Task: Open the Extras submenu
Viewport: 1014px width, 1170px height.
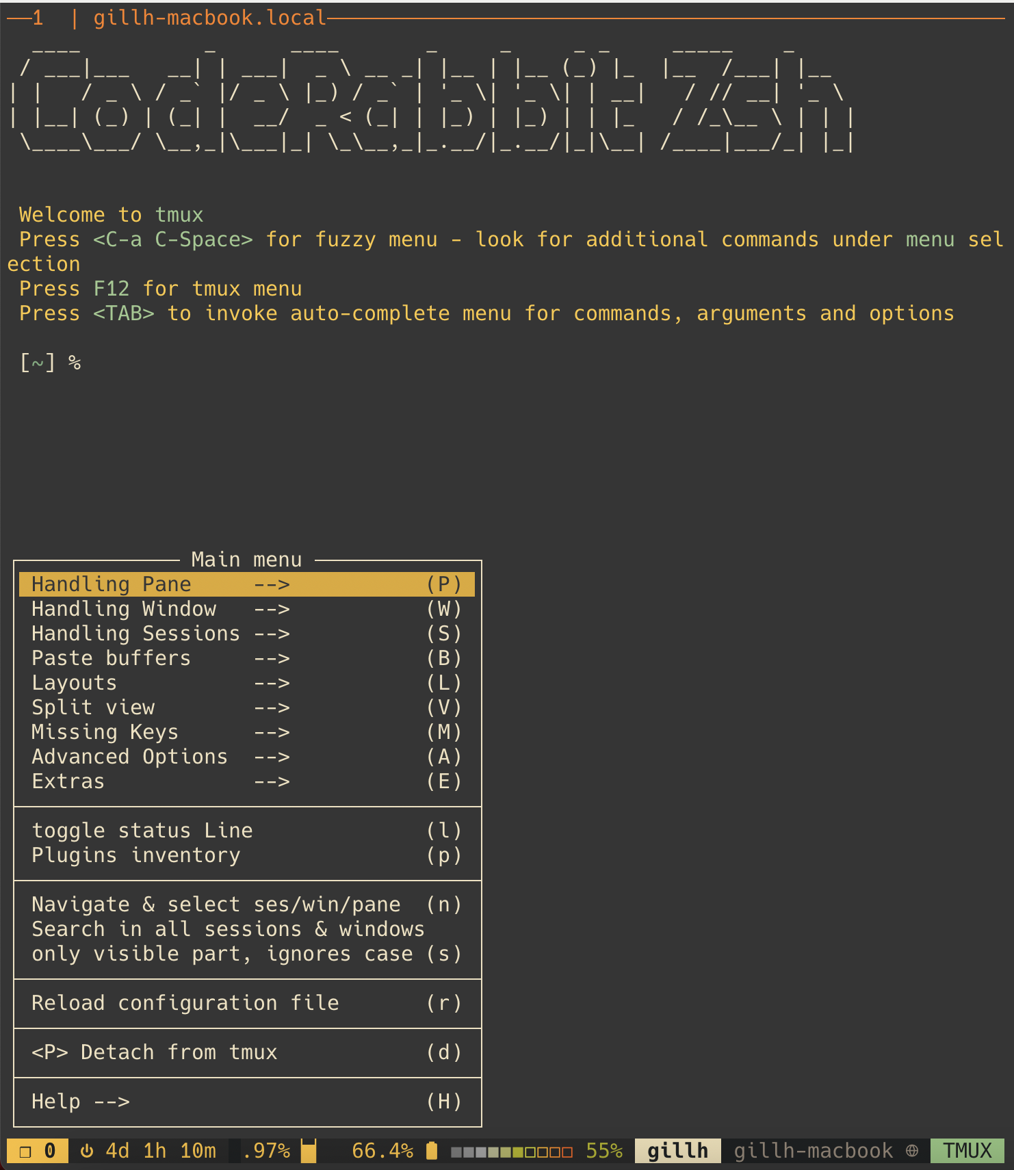Action: point(247,781)
